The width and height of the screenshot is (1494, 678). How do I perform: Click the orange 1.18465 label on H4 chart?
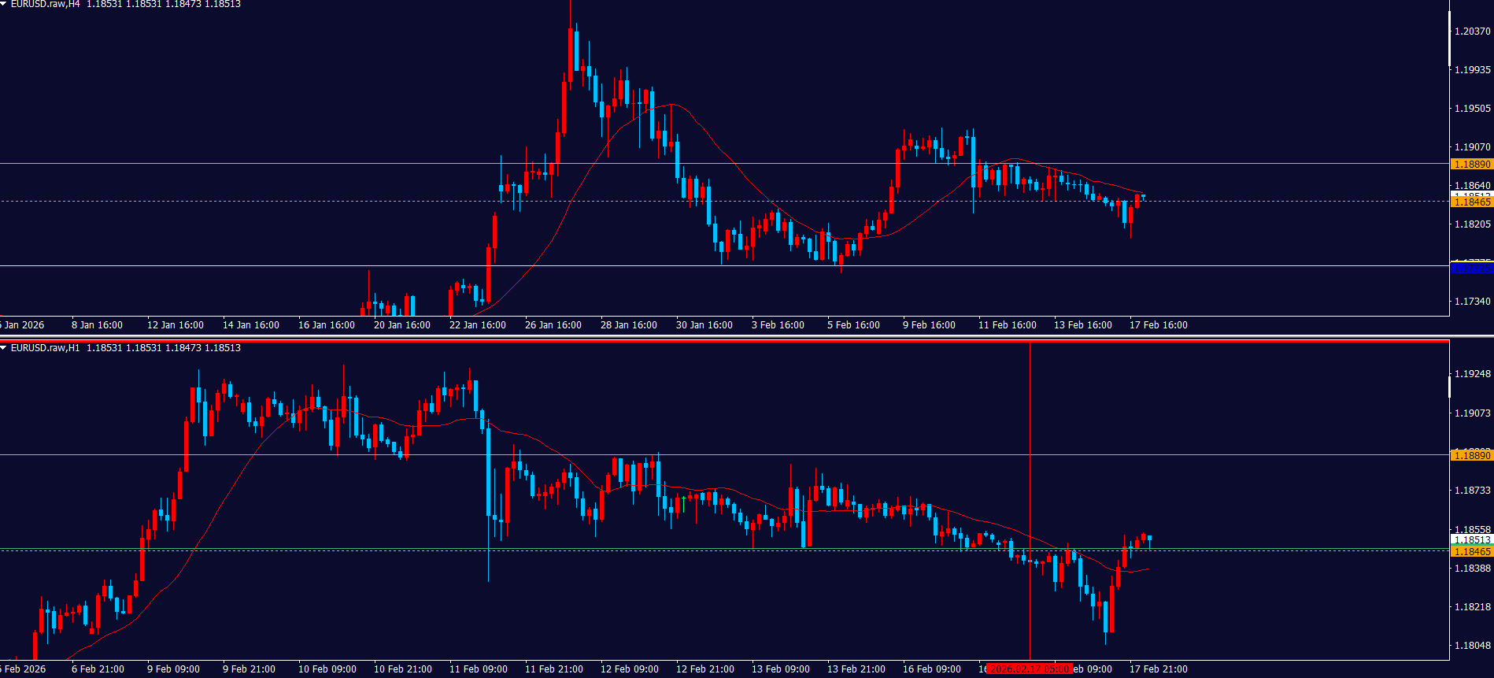point(1471,202)
